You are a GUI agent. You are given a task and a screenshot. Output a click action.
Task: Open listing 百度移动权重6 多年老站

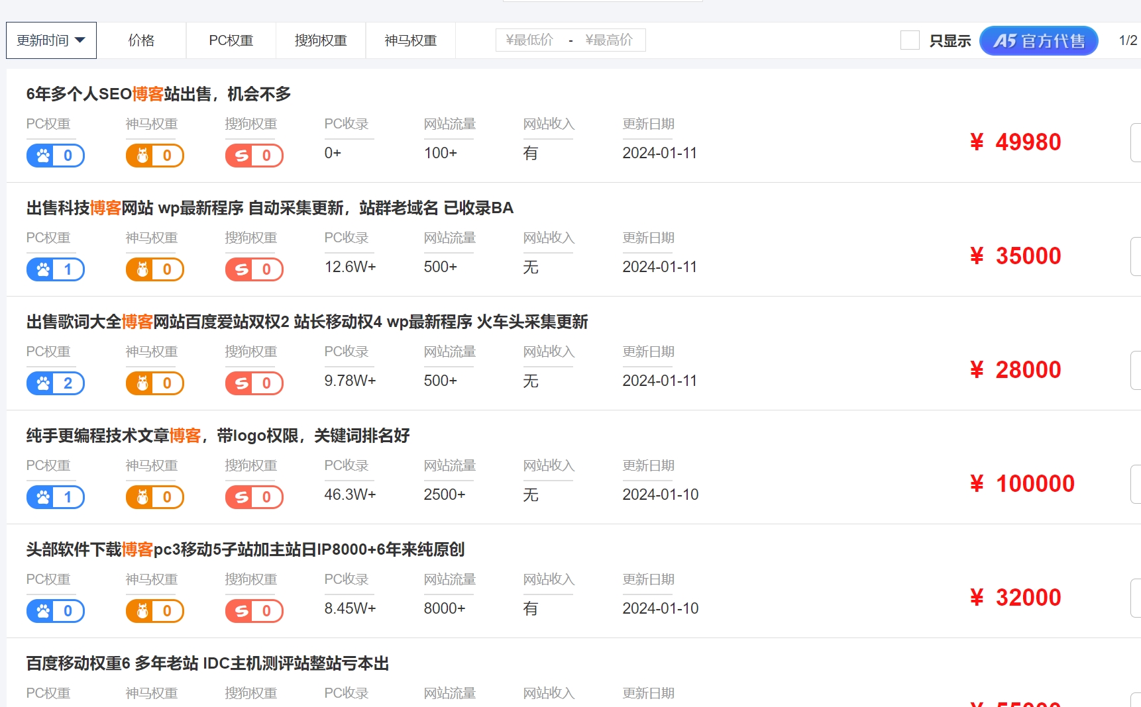coord(207,663)
